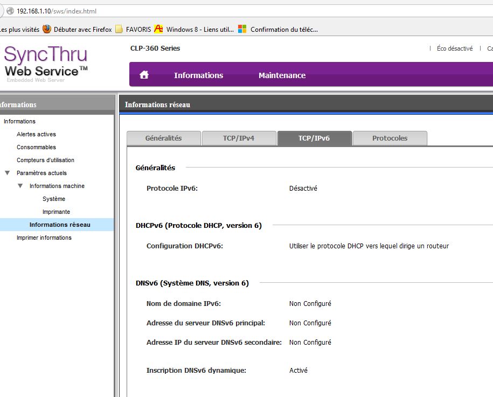Image resolution: width=493 pixels, height=397 pixels.
Task: Click the Windows 8 bookmark icon
Action: point(158,29)
